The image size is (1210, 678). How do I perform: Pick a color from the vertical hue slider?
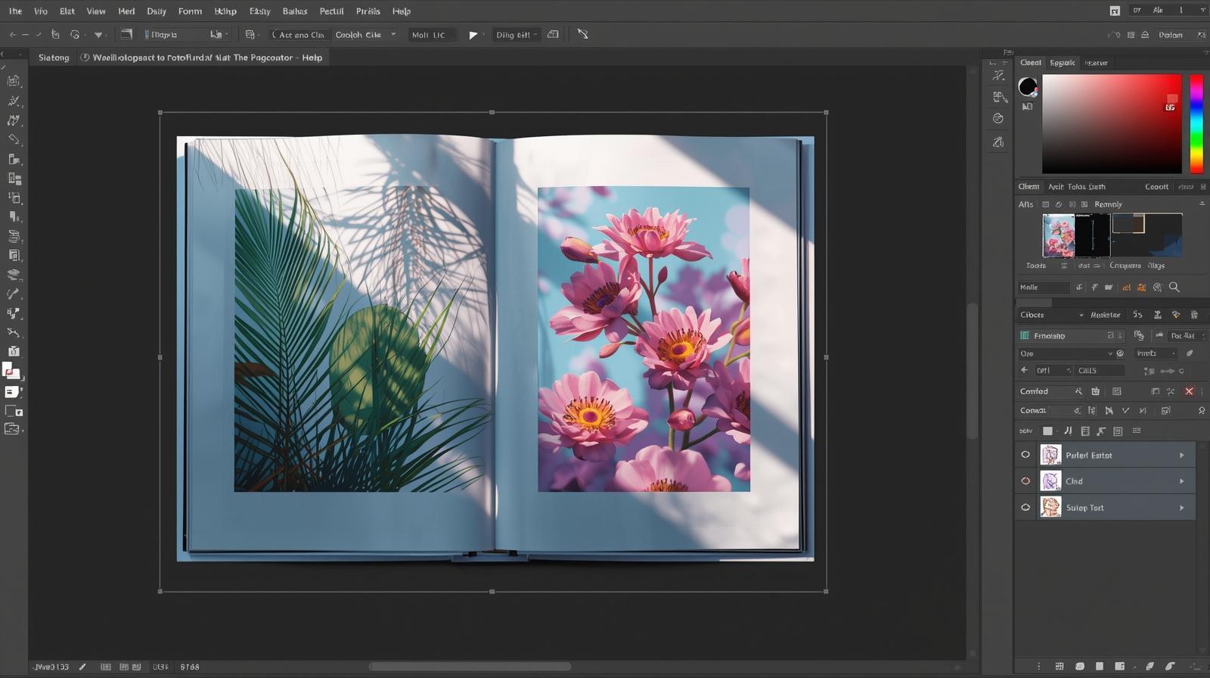1196,123
